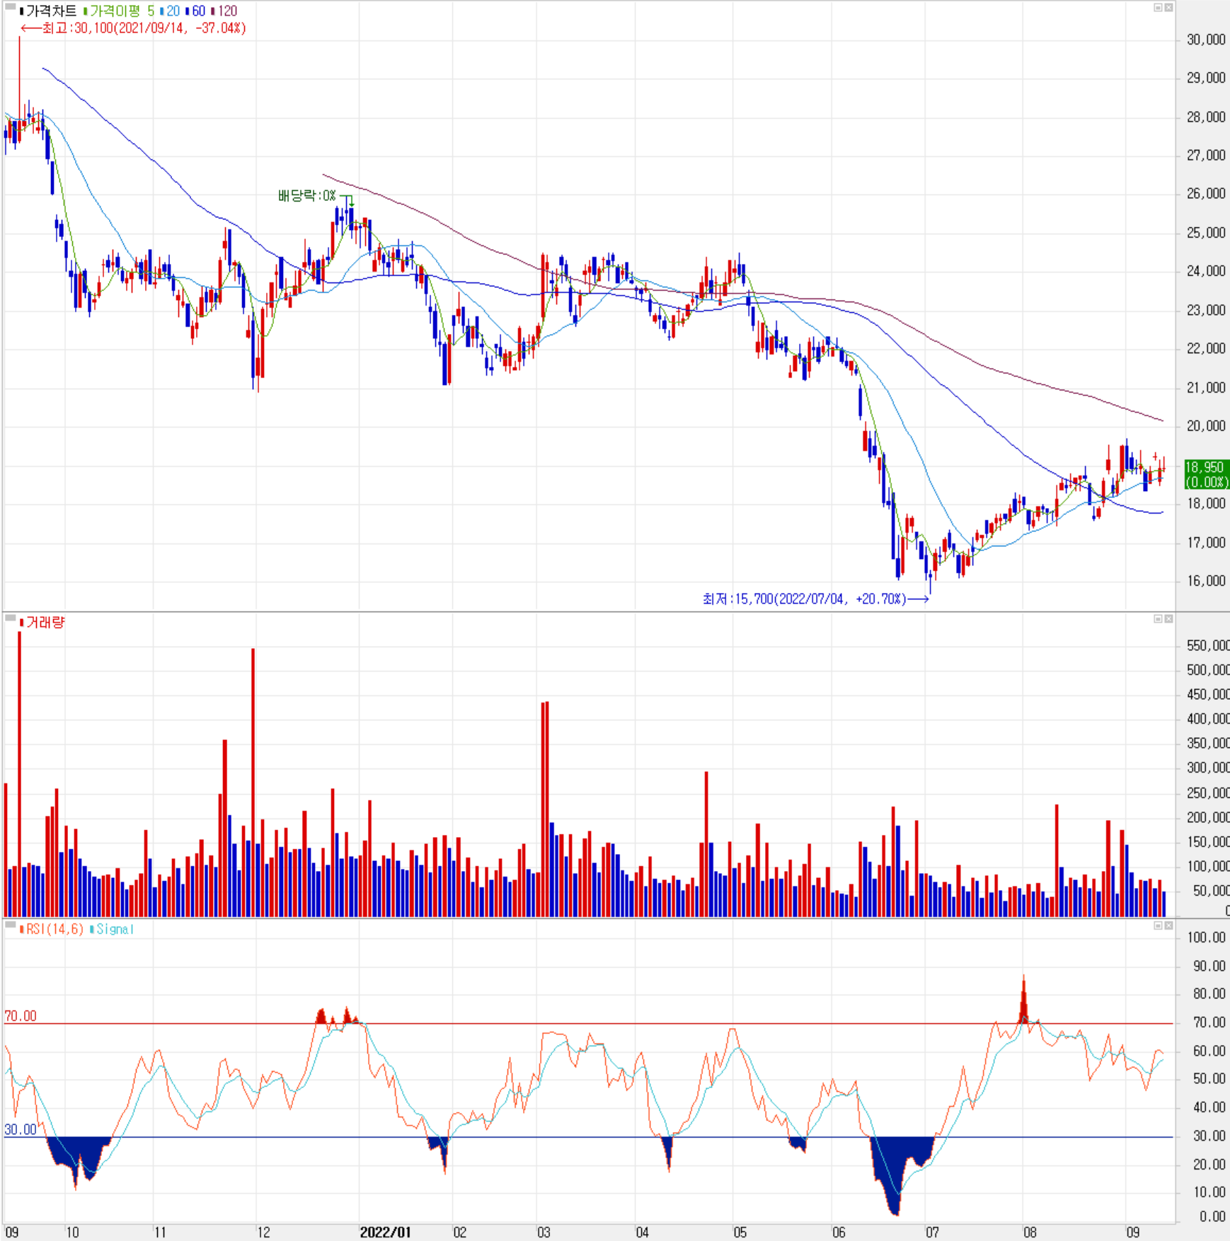Select the 60-day moving average legend
Image resolution: width=1230 pixels, height=1241 pixels.
[196, 11]
